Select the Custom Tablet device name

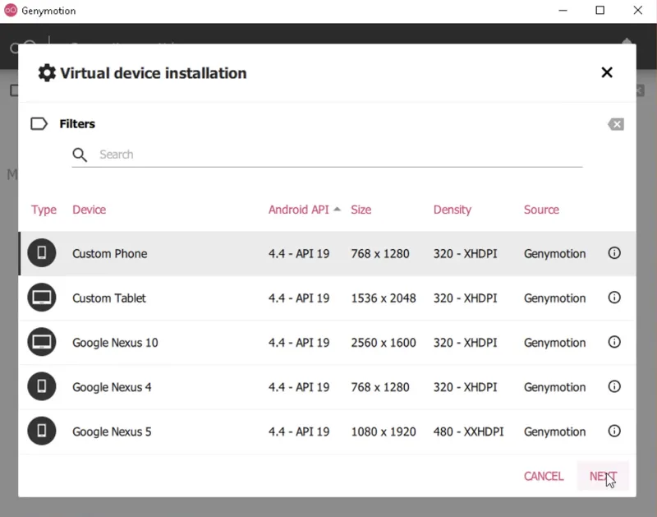tap(109, 298)
